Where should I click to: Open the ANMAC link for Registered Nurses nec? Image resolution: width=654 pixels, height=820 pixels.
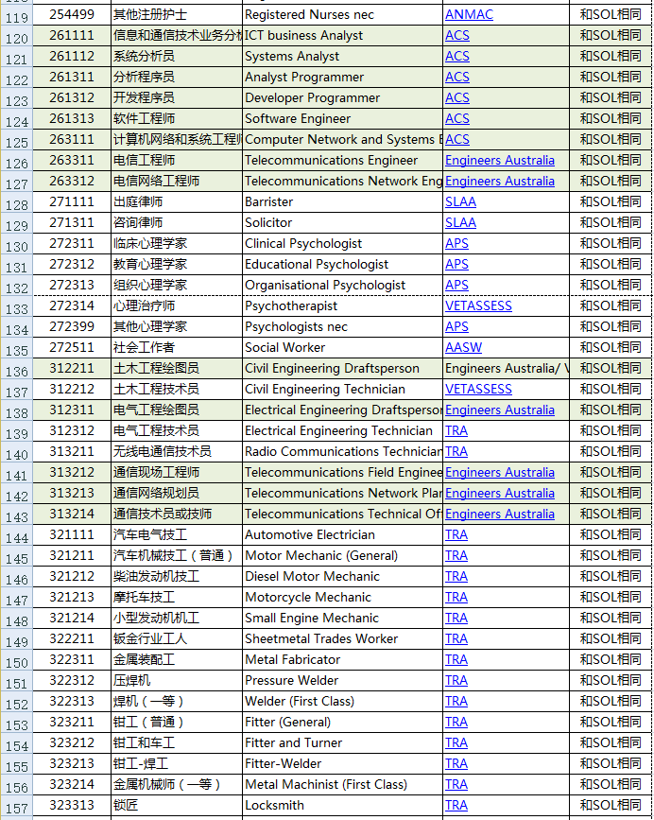pos(469,14)
